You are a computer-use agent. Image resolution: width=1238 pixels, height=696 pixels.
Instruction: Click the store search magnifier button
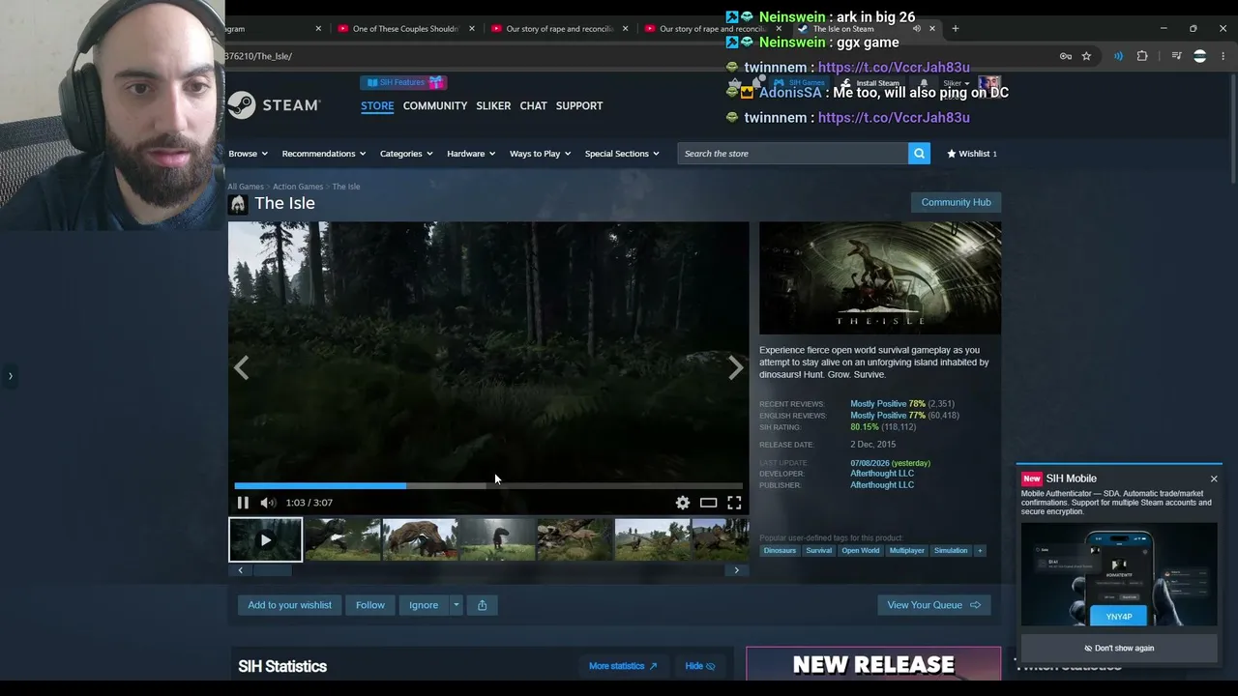tap(919, 154)
